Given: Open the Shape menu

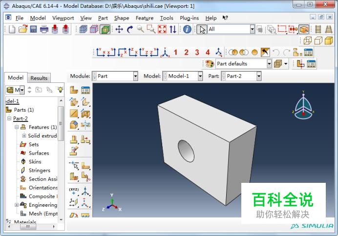Looking at the screenshot, I should click(x=122, y=18).
